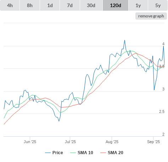Choose the 1d range tab

pyautogui.click(x=50, y=5)
